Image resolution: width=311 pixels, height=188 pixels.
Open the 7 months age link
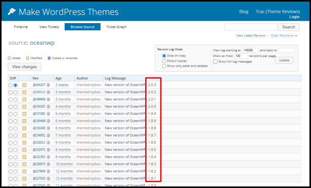(x=63, y=136)
